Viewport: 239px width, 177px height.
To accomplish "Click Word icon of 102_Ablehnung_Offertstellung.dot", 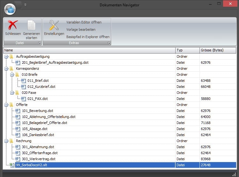I will pyautogui.click(x=18, y=117).
